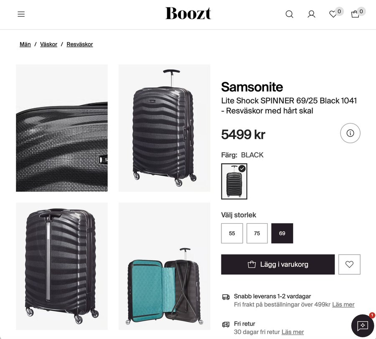Open the chat support bubble
376x339 pixels.
click(x=362, y=326)
